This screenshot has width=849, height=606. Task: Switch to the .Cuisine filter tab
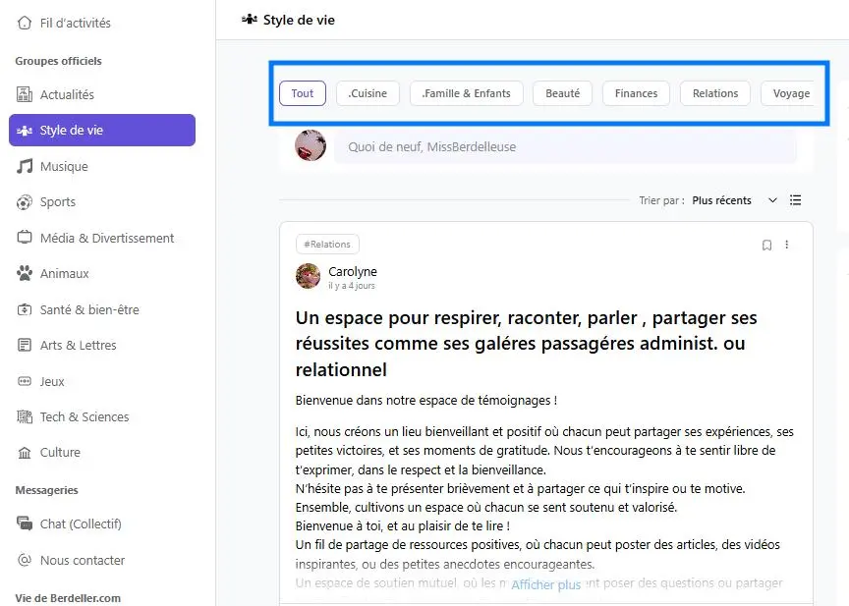point(368,93)
